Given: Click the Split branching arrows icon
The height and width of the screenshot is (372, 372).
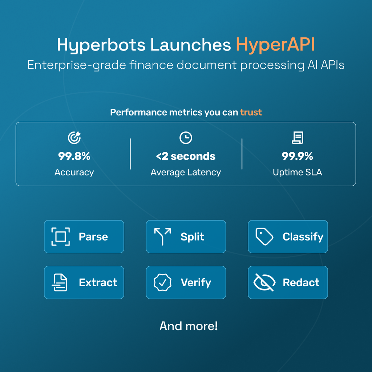Looking at the screenshot, I should [162, 236].
